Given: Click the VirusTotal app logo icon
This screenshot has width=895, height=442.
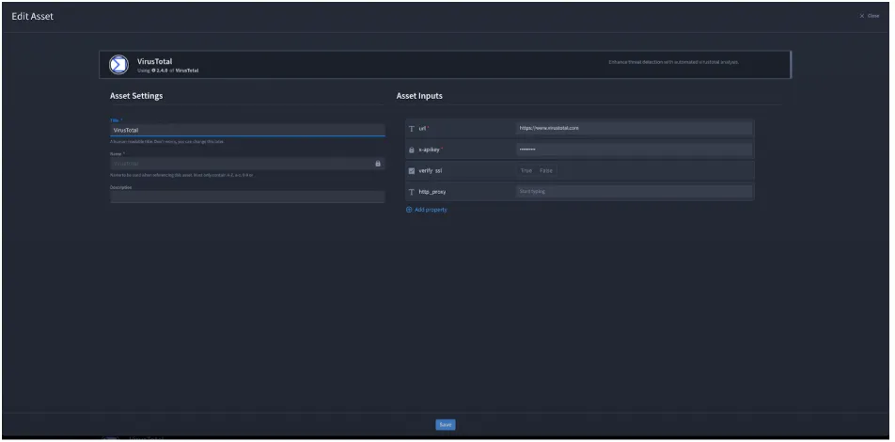Looking at the screenshot, I should pyautogui.click(x=118, y=65).
